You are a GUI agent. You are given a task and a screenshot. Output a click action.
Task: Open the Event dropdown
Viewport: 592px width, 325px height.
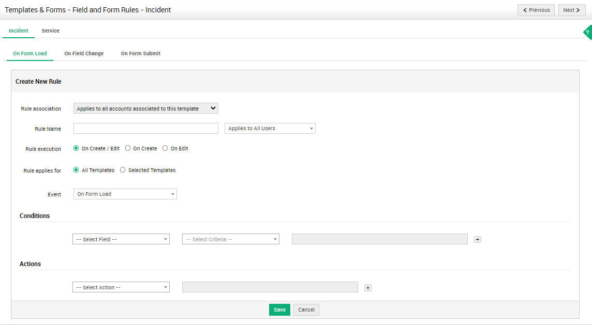coord(125,194)
